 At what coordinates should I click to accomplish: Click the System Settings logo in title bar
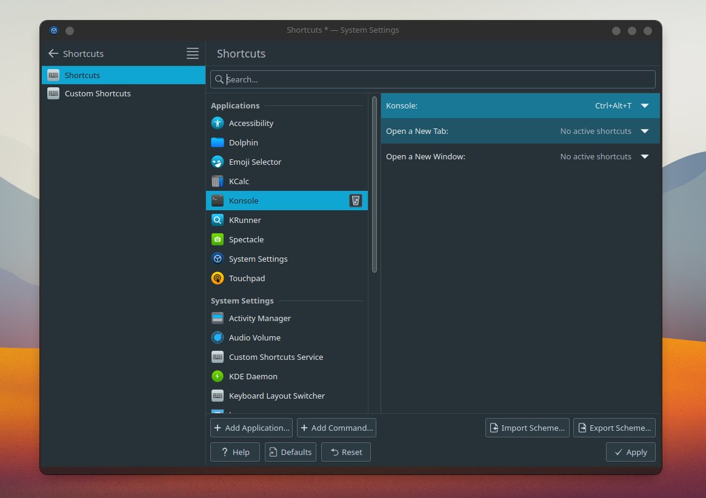[54, 31]
